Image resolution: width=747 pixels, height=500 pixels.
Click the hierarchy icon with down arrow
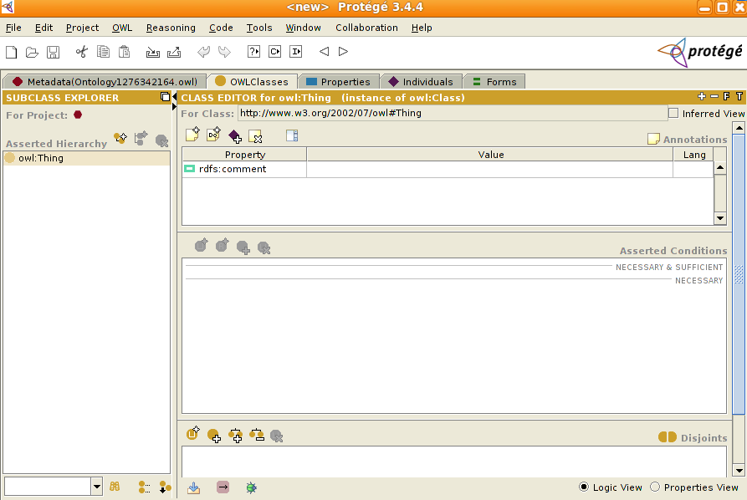tap(165, 487)
